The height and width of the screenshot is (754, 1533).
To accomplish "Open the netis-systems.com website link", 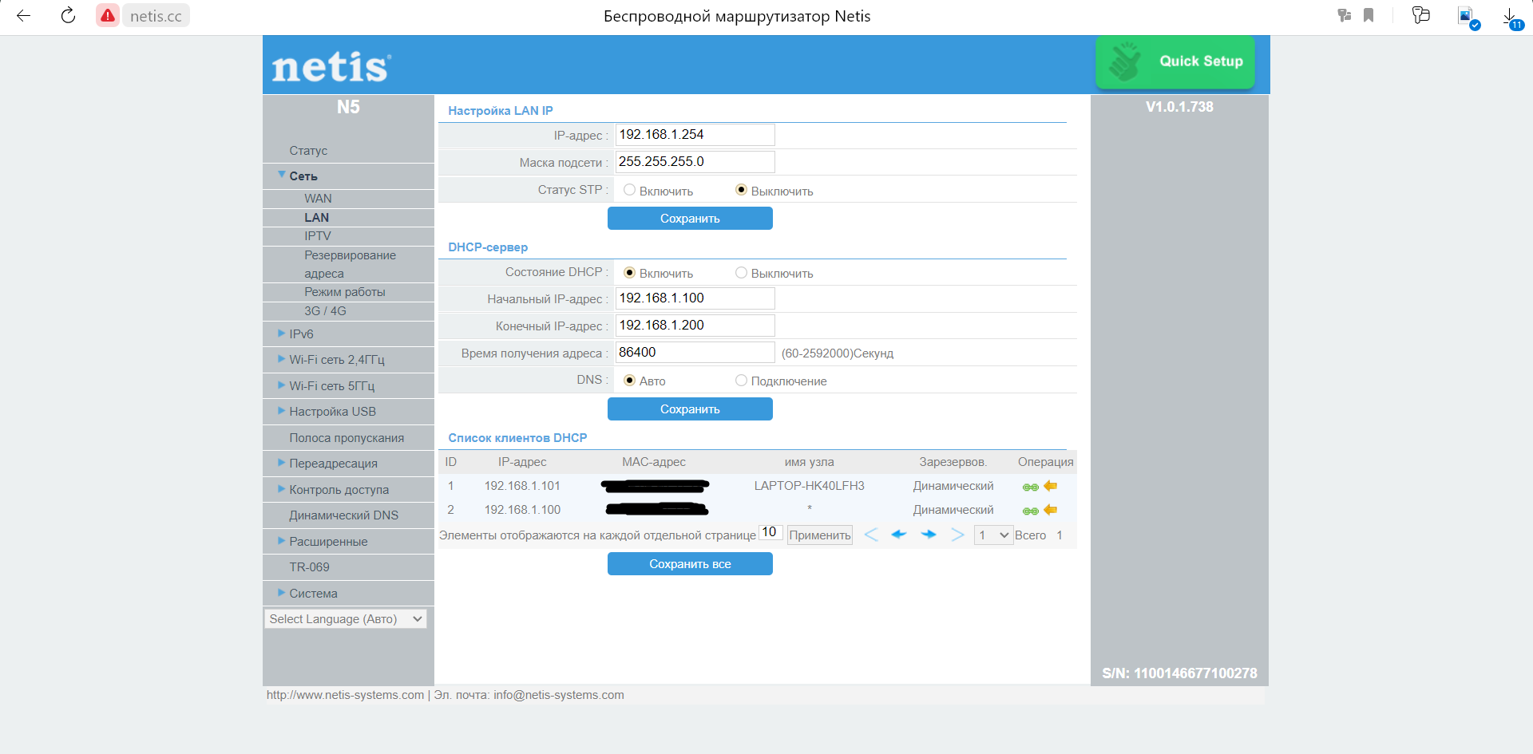I will click(345, 694).
